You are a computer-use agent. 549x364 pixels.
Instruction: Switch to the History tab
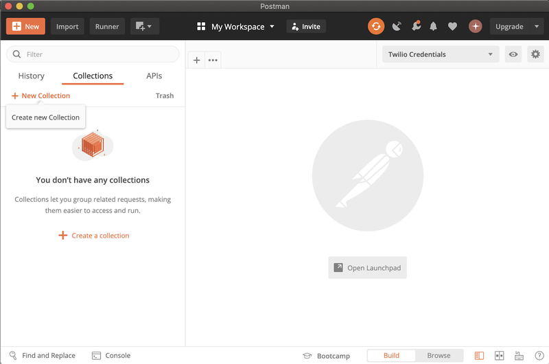tap(31, 76)
